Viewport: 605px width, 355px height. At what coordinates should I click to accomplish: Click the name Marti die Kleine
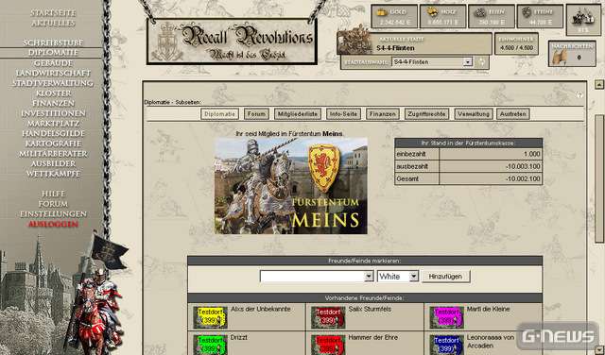(x=489, y=309)
